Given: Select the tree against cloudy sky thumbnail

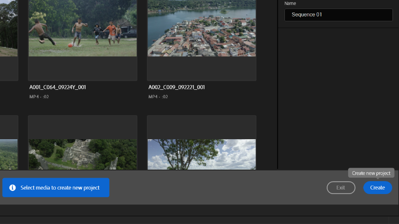Looking at the screenshot, I should click(x=202, y=154).
